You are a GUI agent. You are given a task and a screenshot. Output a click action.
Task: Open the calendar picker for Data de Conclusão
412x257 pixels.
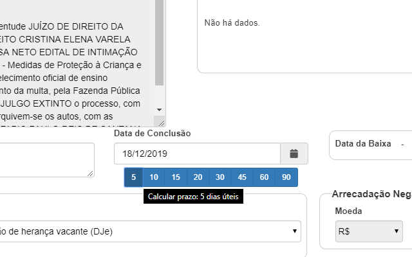(294, 154)
